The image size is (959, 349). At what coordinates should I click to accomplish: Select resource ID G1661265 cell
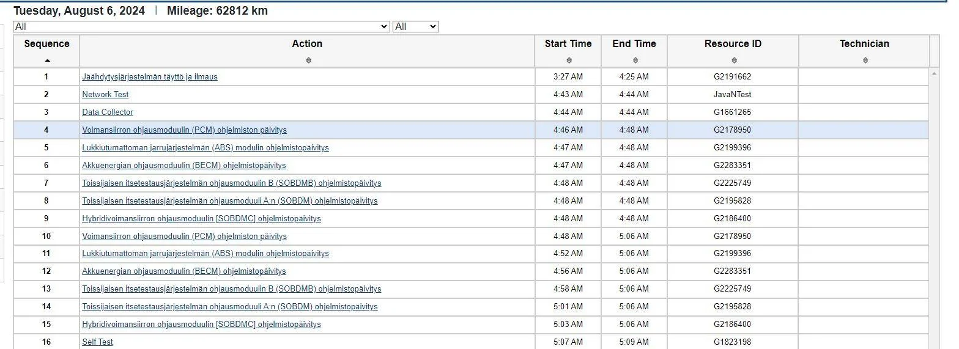click(733, 112)
